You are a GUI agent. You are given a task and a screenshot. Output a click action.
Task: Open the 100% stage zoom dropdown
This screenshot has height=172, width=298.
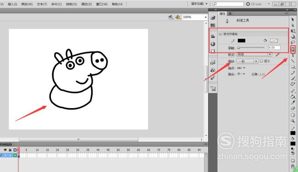pyautogui.click(x=194, y=17)
